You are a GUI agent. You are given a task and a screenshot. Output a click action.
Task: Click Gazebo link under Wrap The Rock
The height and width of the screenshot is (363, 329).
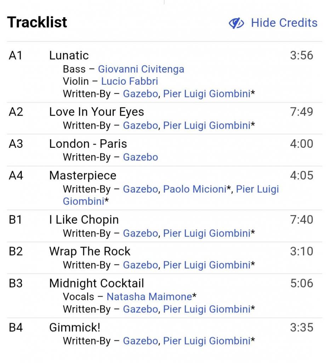click(x=140, y=265)
